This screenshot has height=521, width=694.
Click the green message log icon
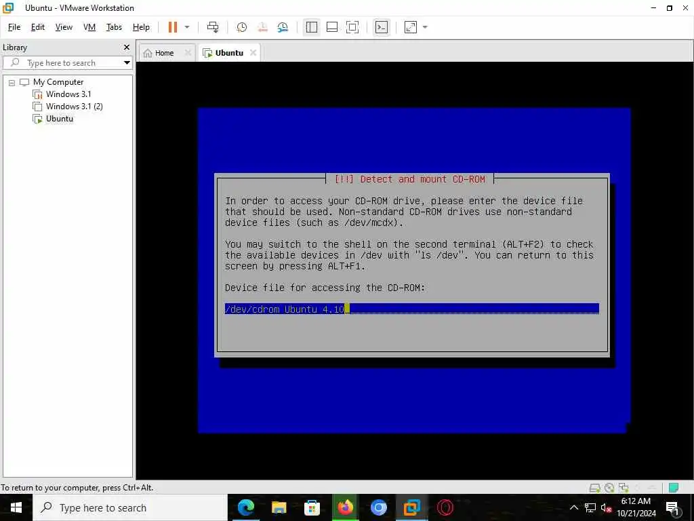[674, 488]
